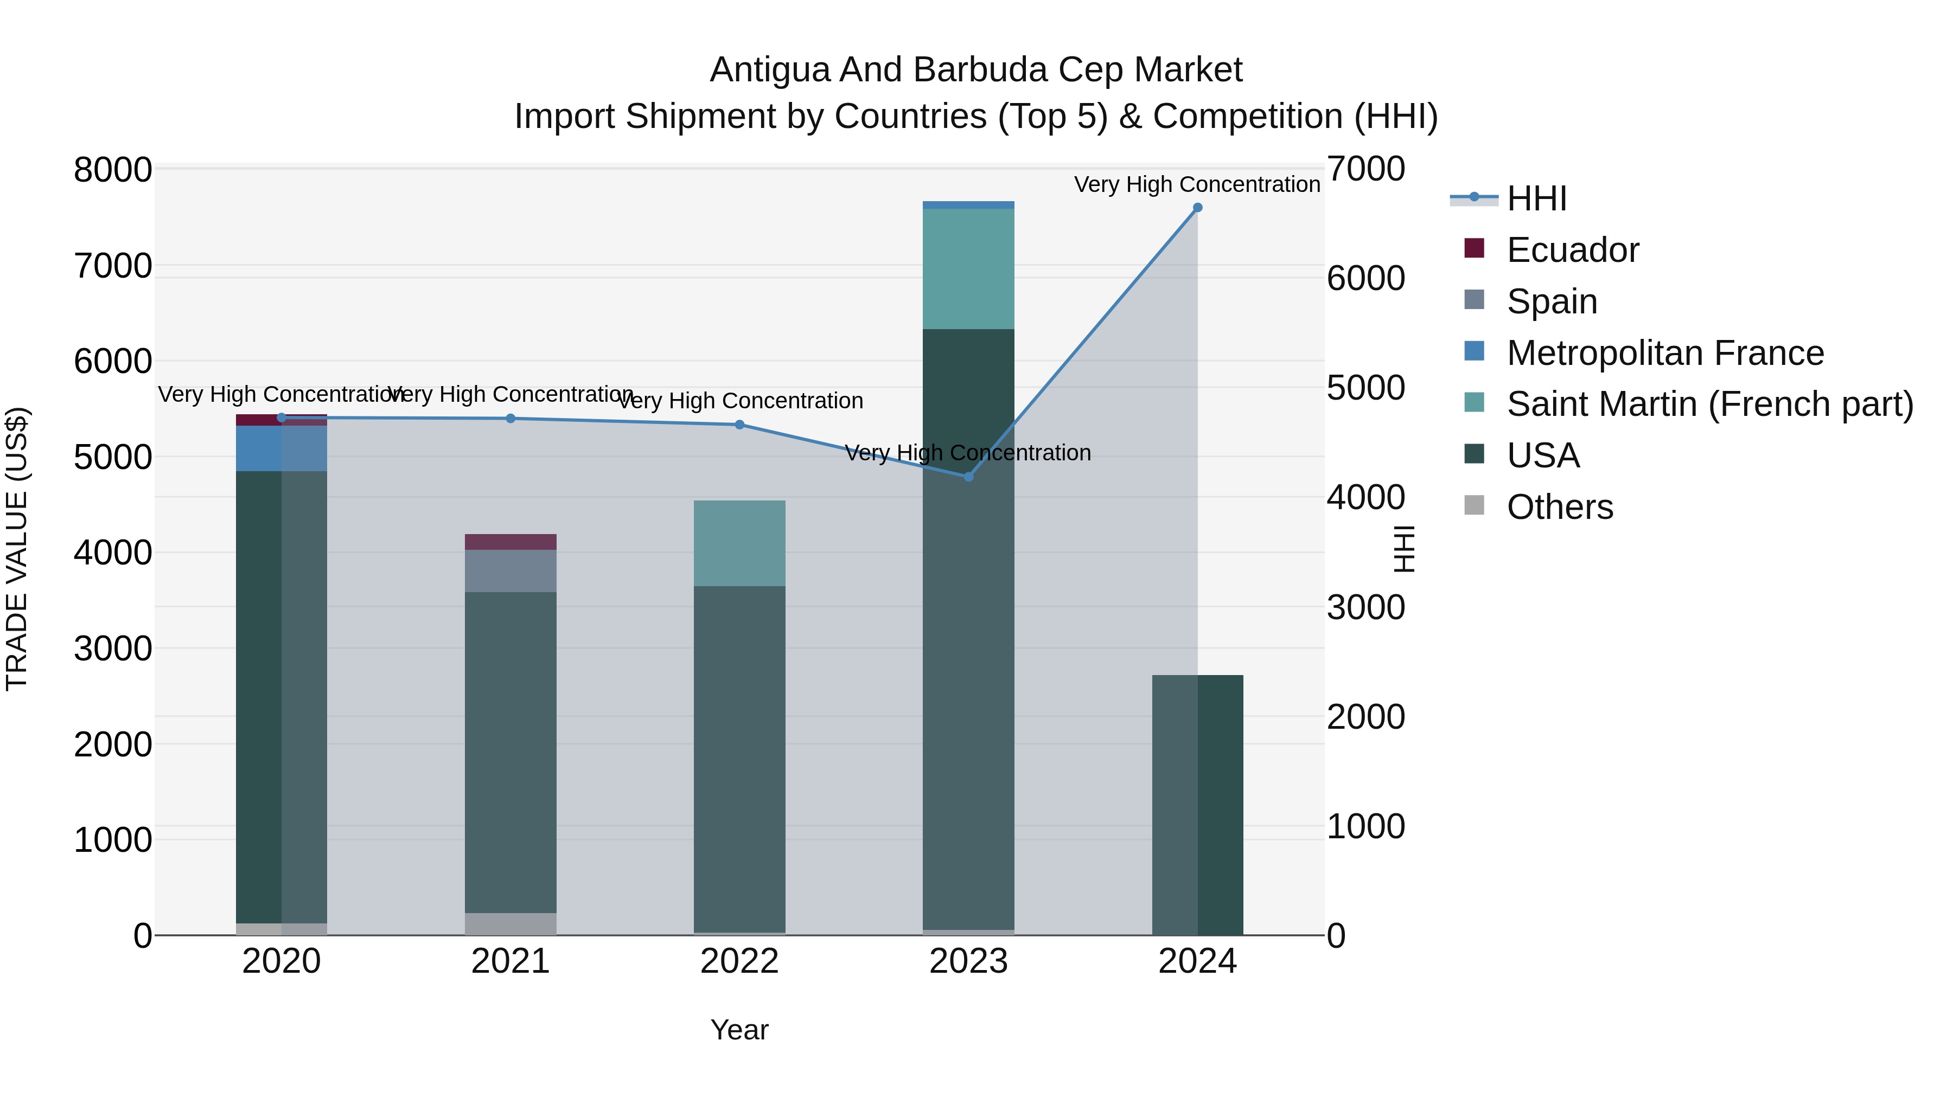Screen dimensions: 1953x1098
Task: Click the Others gray color swatch
Action: point(1474,505)
